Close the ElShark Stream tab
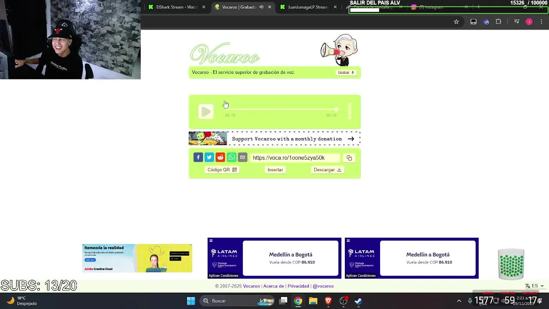Image resolution: width=549 pixels, height=309 pixels. pos(204,7)
